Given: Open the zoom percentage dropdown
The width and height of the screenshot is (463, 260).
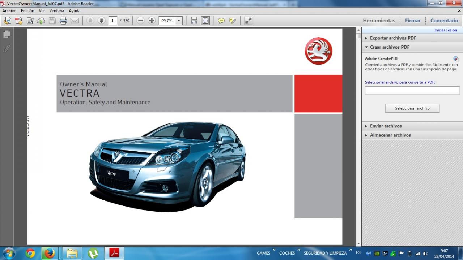Looking at the screenshot, I should [x=179, y=21].
